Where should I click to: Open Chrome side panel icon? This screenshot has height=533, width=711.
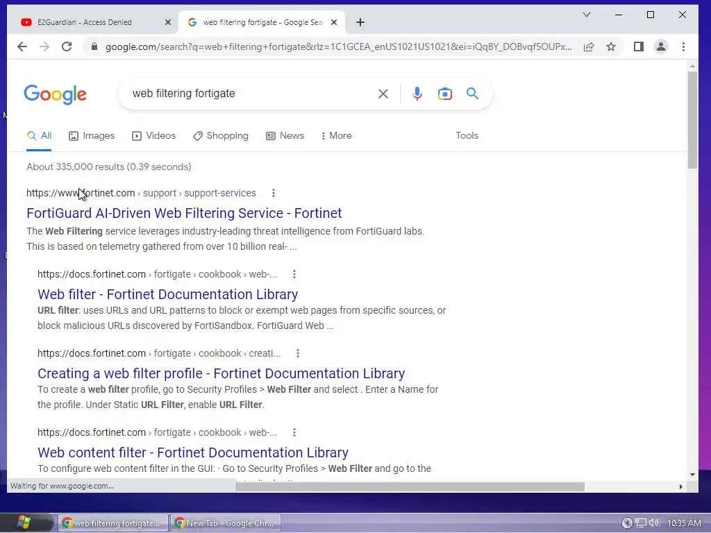point(639,46)
